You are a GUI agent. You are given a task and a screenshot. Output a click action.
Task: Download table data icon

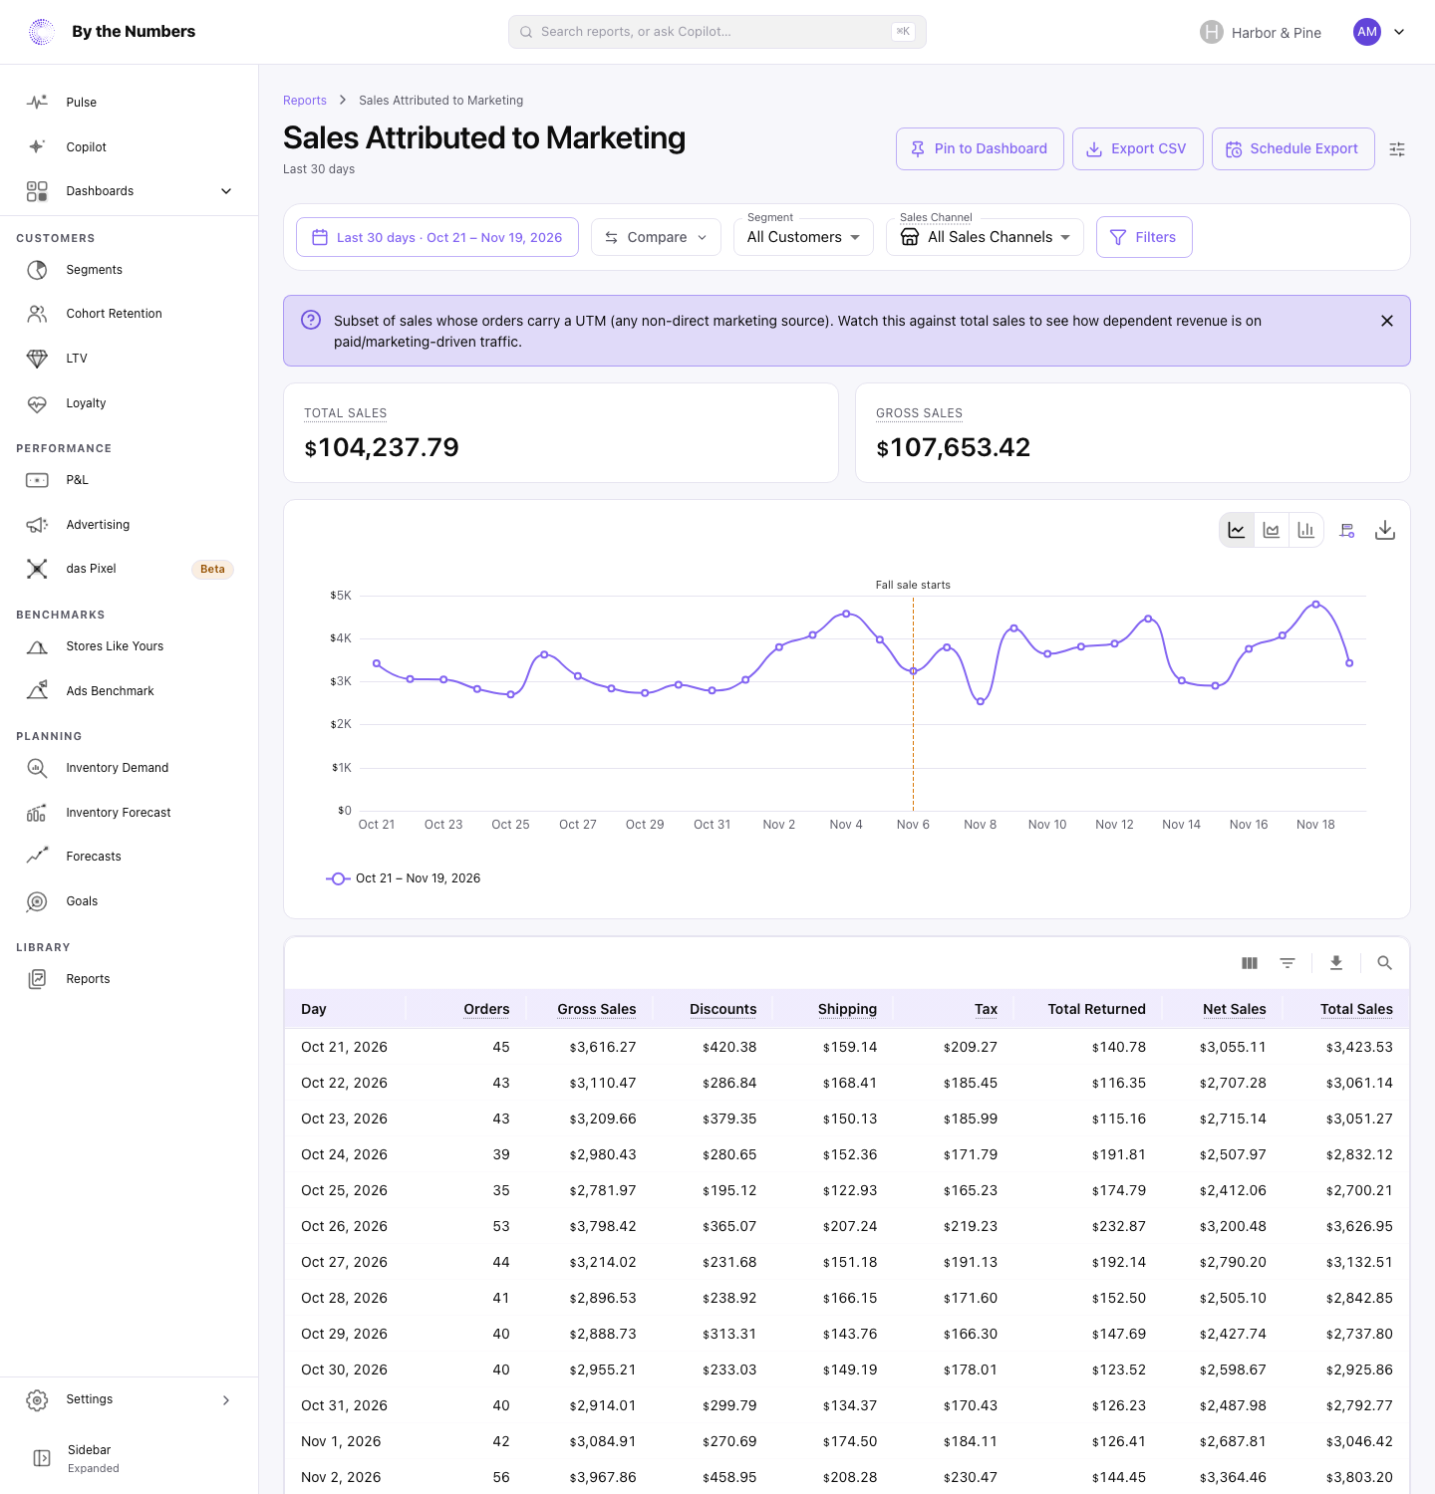click(1336, 963)
